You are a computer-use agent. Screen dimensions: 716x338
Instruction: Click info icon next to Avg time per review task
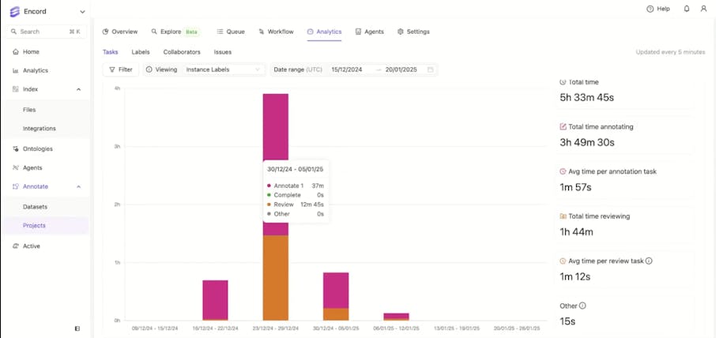pos(649,261)
